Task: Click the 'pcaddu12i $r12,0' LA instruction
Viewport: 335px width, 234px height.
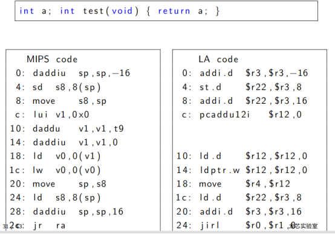Action: coord(242,115)
